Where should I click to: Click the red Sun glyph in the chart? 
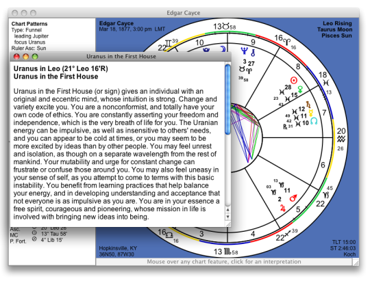(293, 81)
